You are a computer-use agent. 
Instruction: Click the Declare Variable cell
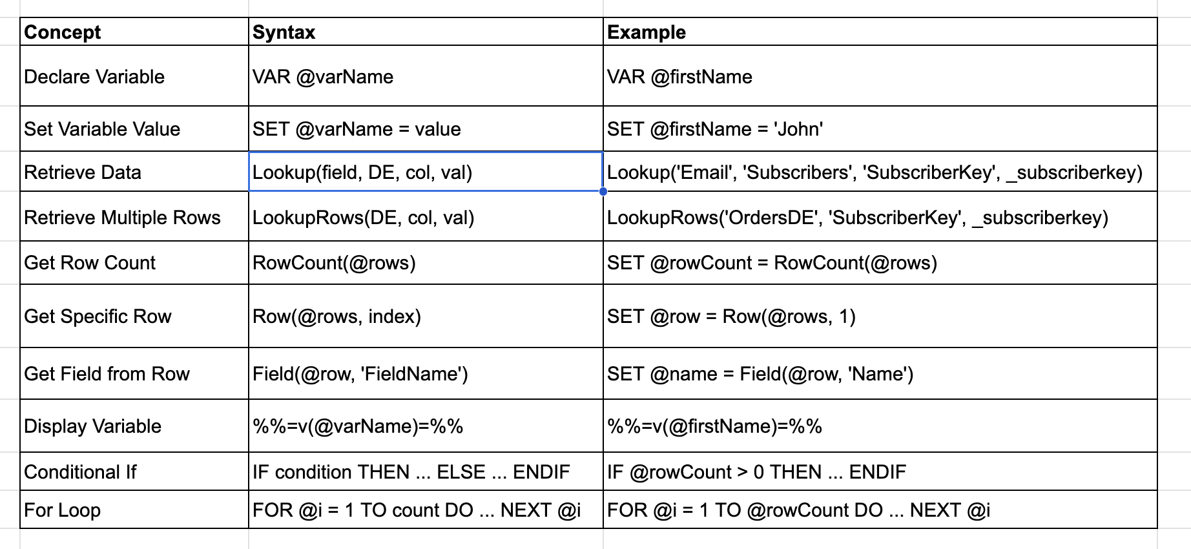click(134, 76)
